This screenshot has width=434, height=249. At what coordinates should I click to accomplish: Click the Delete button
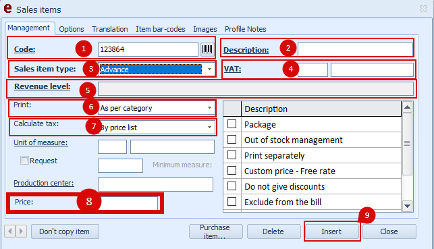point(273,231)
